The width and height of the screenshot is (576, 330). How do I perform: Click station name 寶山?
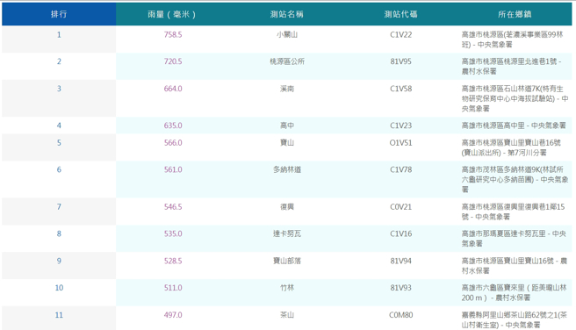coord(287,142)
